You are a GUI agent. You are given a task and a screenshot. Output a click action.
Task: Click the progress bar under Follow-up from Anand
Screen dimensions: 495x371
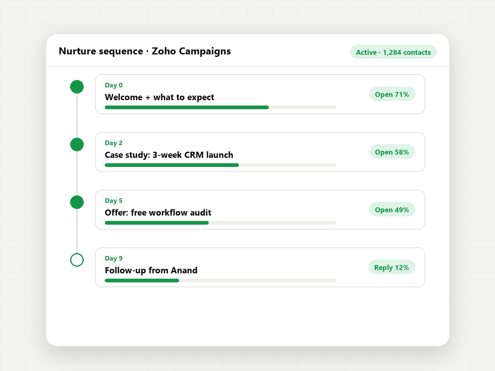coord(220,280)
